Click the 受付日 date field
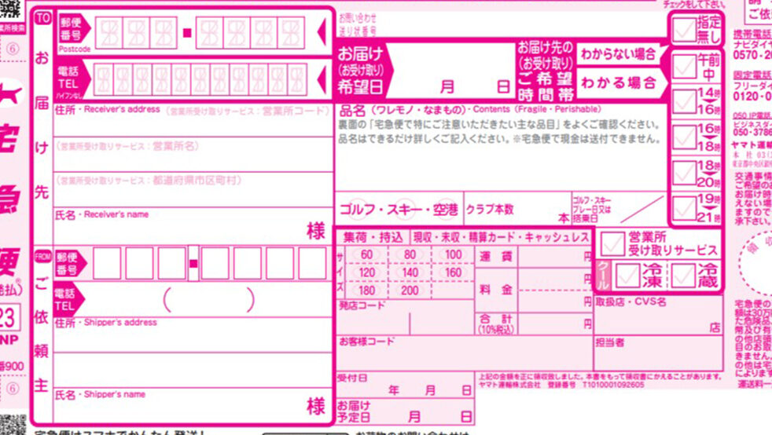 tap(405, 385)
